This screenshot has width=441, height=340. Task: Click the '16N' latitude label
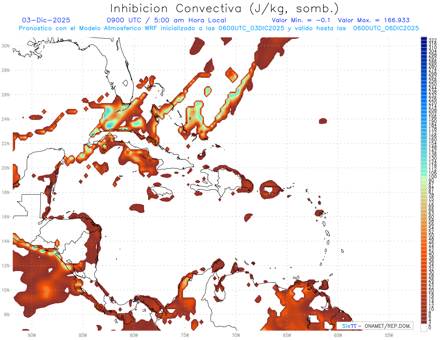6,217
